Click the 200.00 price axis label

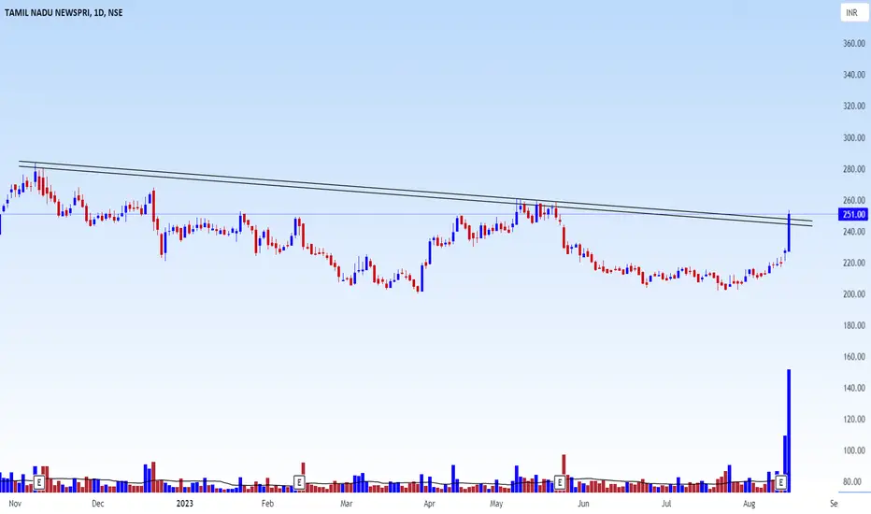pyautogui.click(x=854, y=294)
